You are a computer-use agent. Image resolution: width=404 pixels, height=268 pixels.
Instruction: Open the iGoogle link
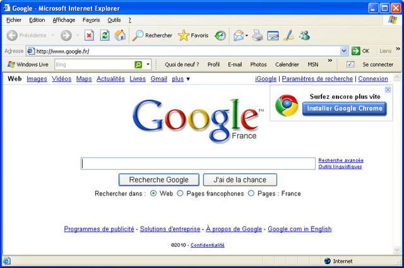pos(266,79)
